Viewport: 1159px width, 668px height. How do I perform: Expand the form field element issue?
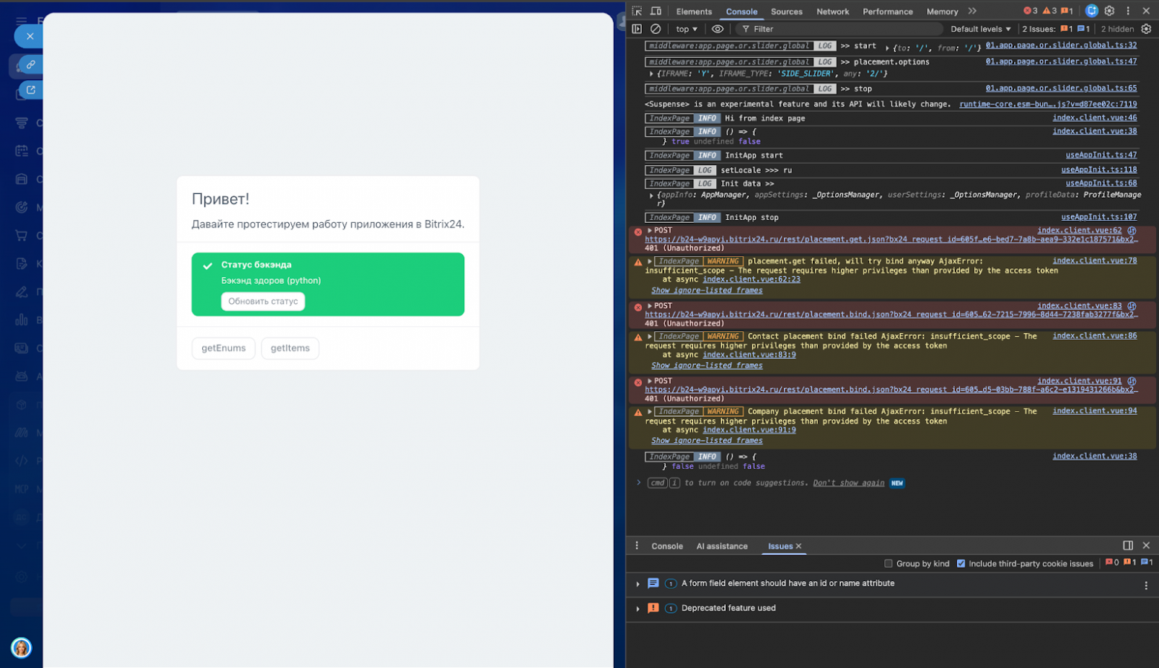[x=637, y=584]
